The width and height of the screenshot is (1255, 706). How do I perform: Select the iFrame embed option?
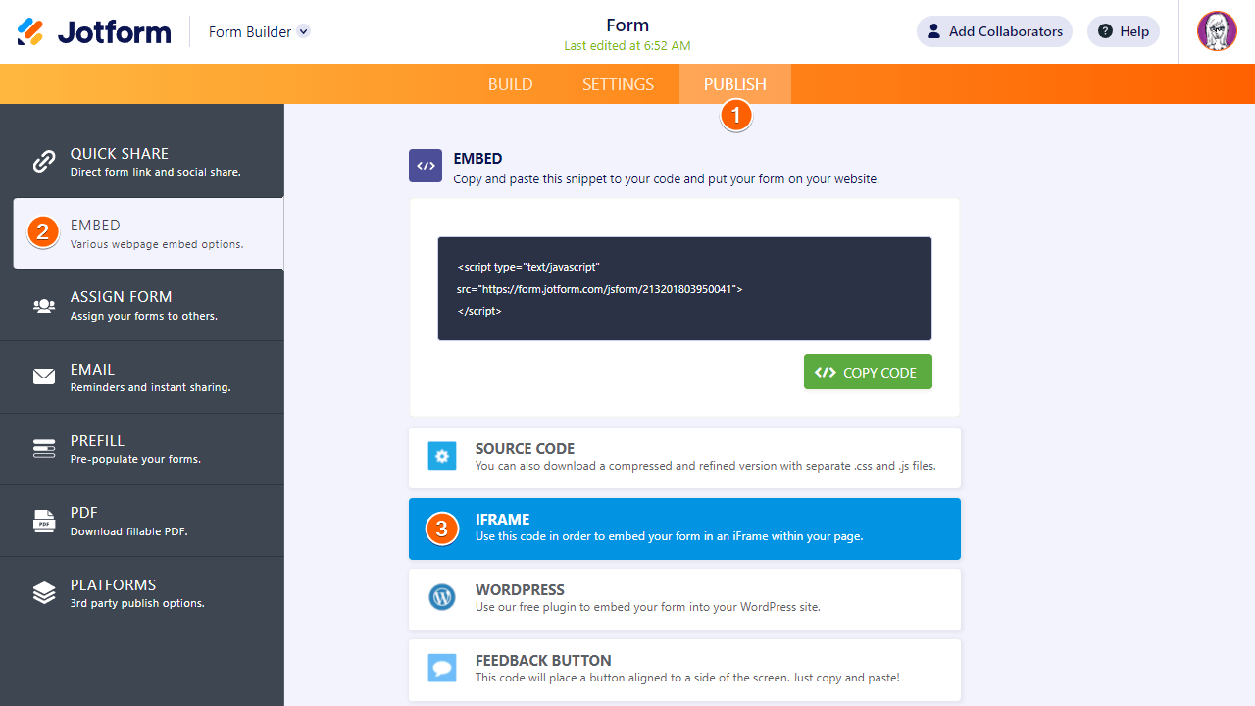pos(684,529)
